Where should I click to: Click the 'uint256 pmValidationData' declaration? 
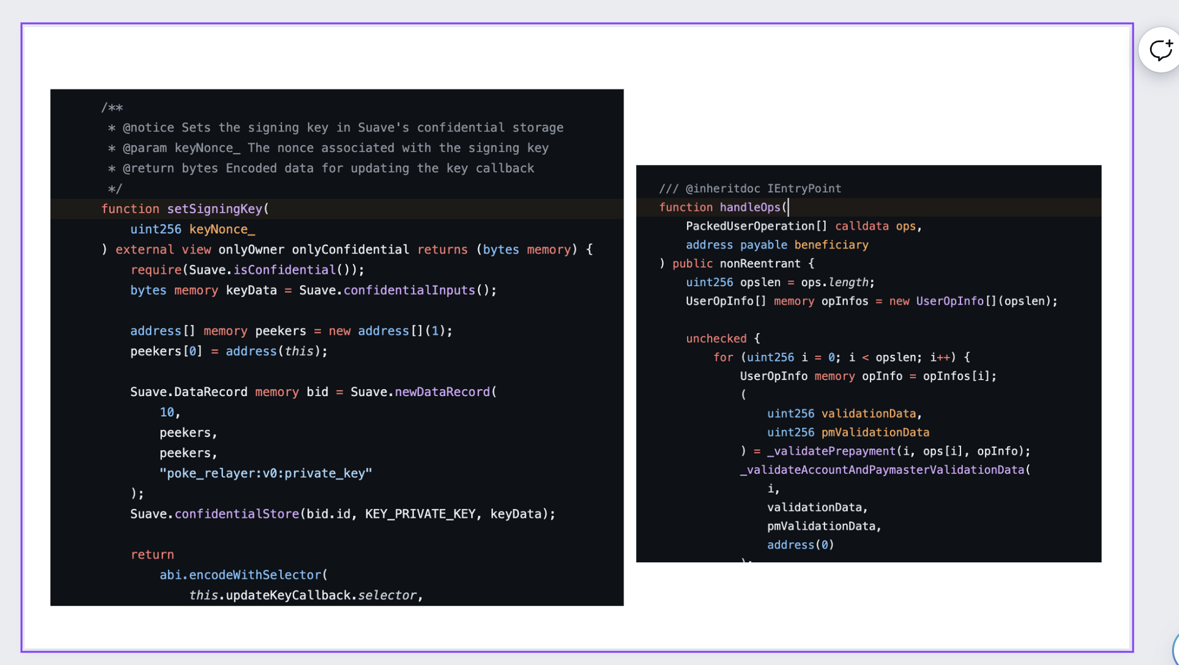[848, 433]
